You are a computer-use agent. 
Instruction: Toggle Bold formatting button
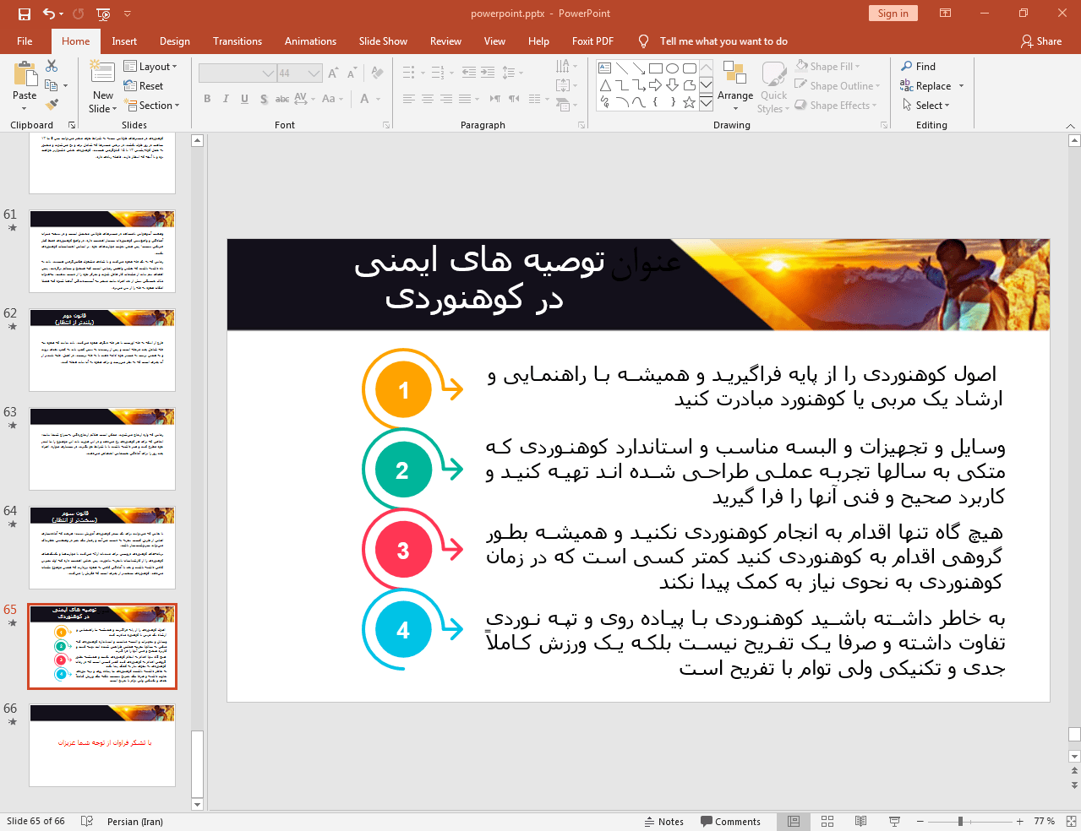tap(207, 99)
